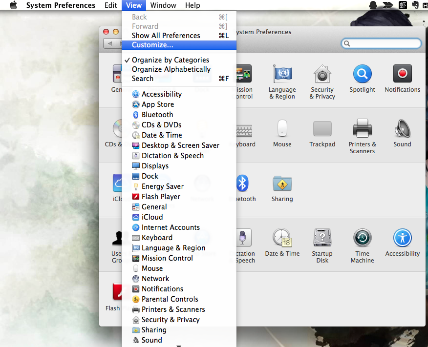
Task: Select Show All Preferences menu item
Action: [179, 36]
